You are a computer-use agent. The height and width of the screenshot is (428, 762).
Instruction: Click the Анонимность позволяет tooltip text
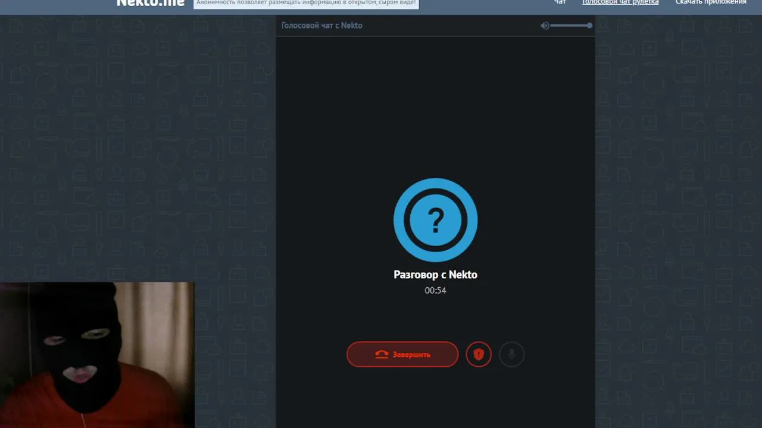(x=306, y=3)
